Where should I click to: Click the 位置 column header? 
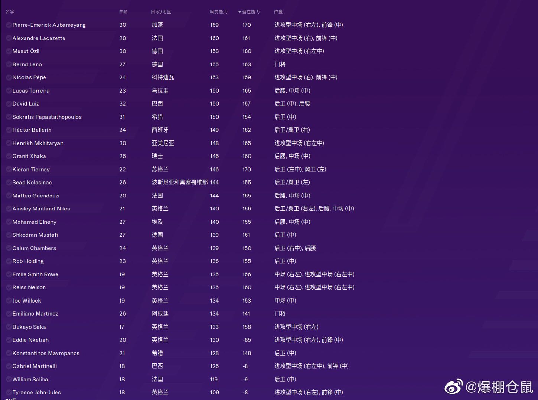pos(278,12)
